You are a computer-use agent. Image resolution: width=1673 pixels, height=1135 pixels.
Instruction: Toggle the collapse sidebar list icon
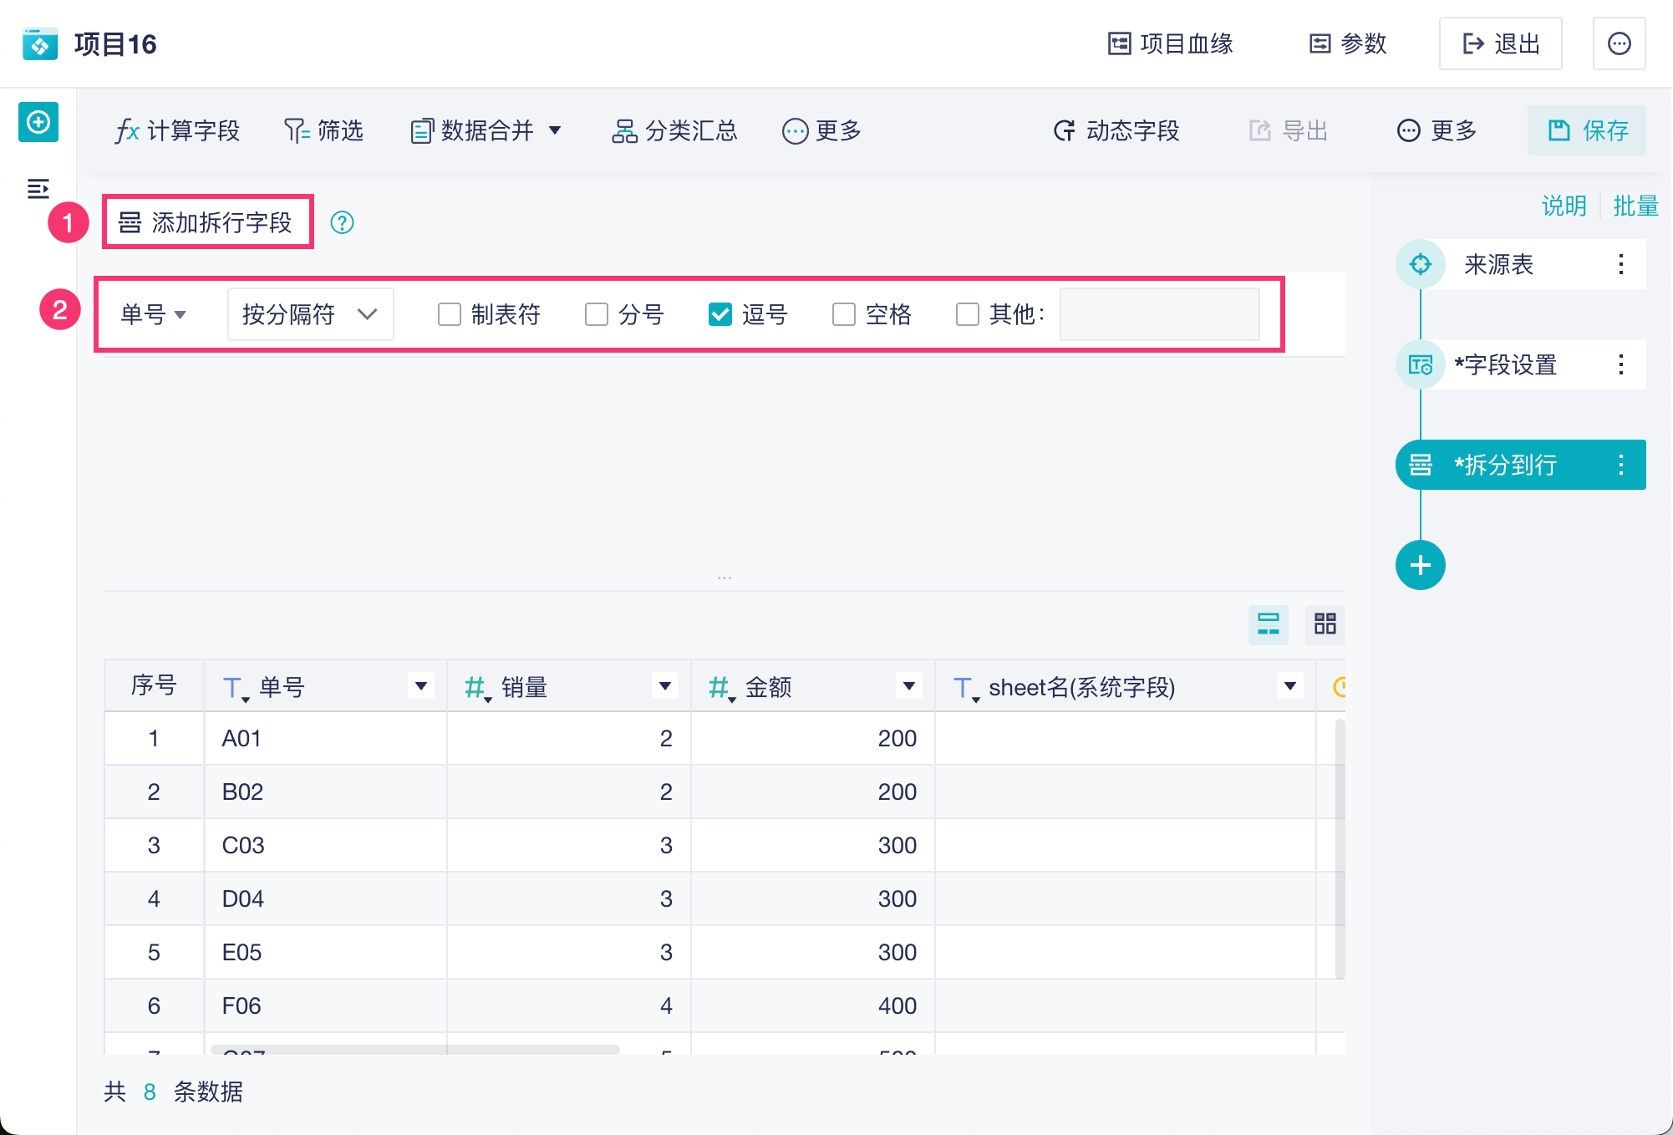[x=38, y=189]
